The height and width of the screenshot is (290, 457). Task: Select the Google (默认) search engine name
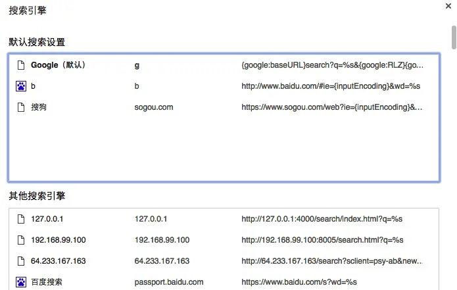pyautogui.click(x=59, y=65)
